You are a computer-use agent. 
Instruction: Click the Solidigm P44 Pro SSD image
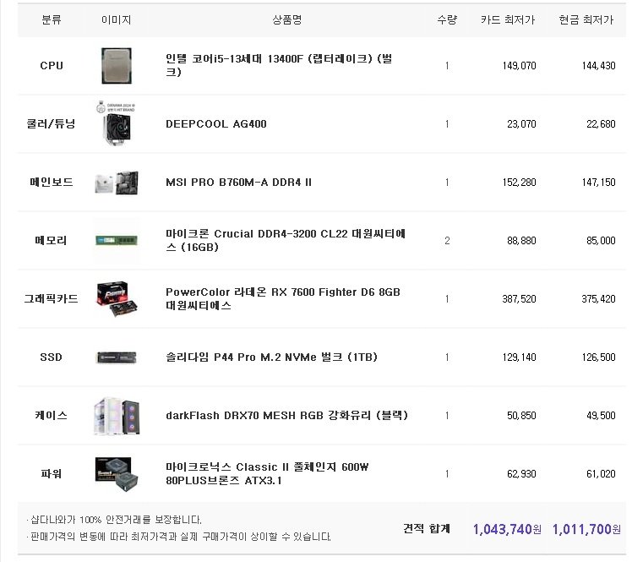(117, 357)
